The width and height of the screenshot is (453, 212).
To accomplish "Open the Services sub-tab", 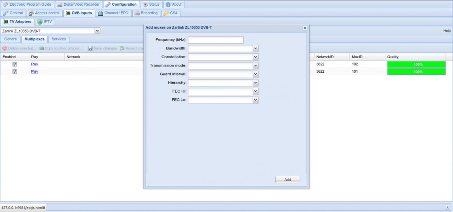I will (x=59, y=39).
